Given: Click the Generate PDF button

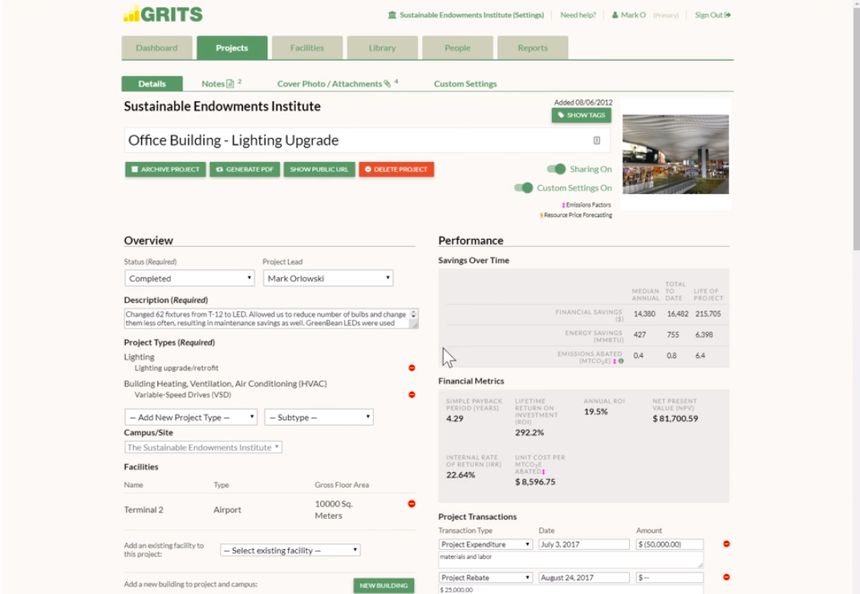Looking at the screenshot, I should click(x=245, y=169).
